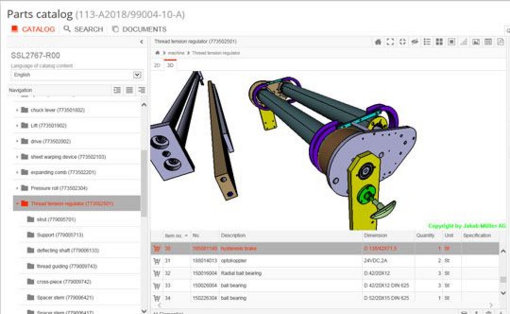Screen dimensions: 510x314
Task: Expand the Pressure roll node arrow
Action: (17, 188)
